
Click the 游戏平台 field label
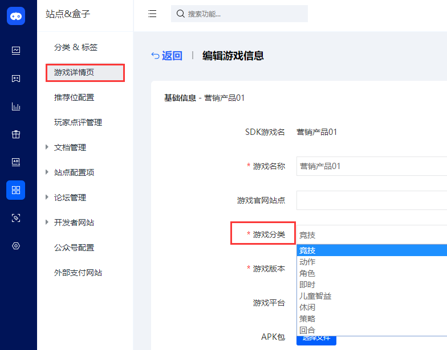click(269, 303)
